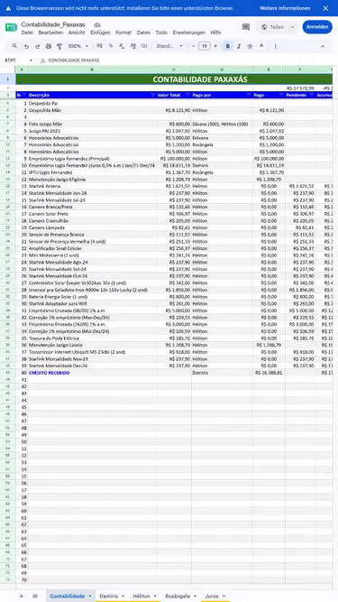Click the document title Contabilidade_Paxaxas
The image size is (338, 602).
coord(53,24)
